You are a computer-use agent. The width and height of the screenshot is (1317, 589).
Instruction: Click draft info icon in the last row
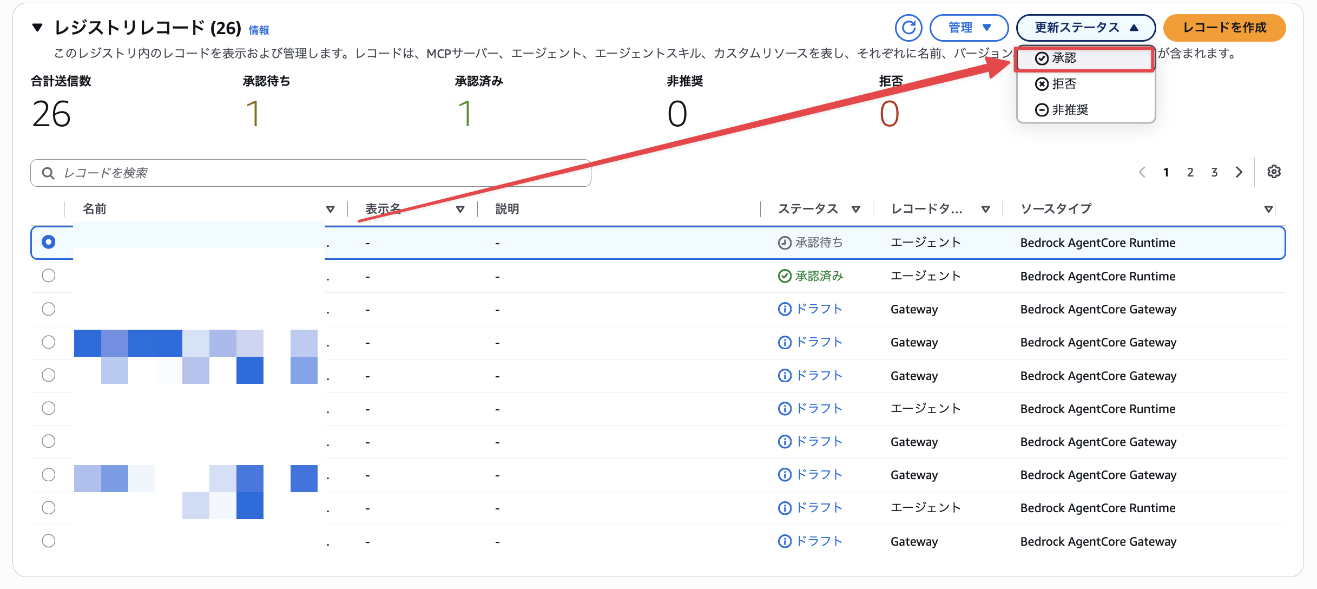point(785,541)
